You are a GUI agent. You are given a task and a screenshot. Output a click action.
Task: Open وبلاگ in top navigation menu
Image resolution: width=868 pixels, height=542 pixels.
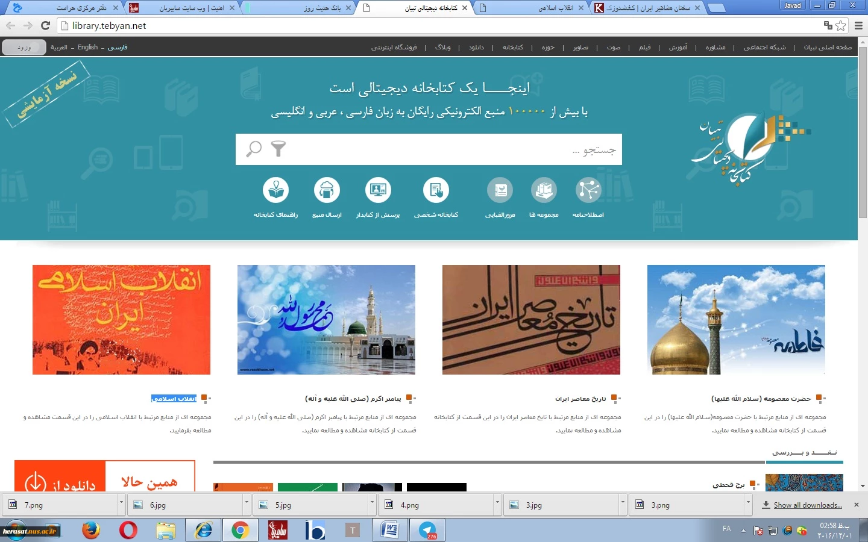coord(443,47)
